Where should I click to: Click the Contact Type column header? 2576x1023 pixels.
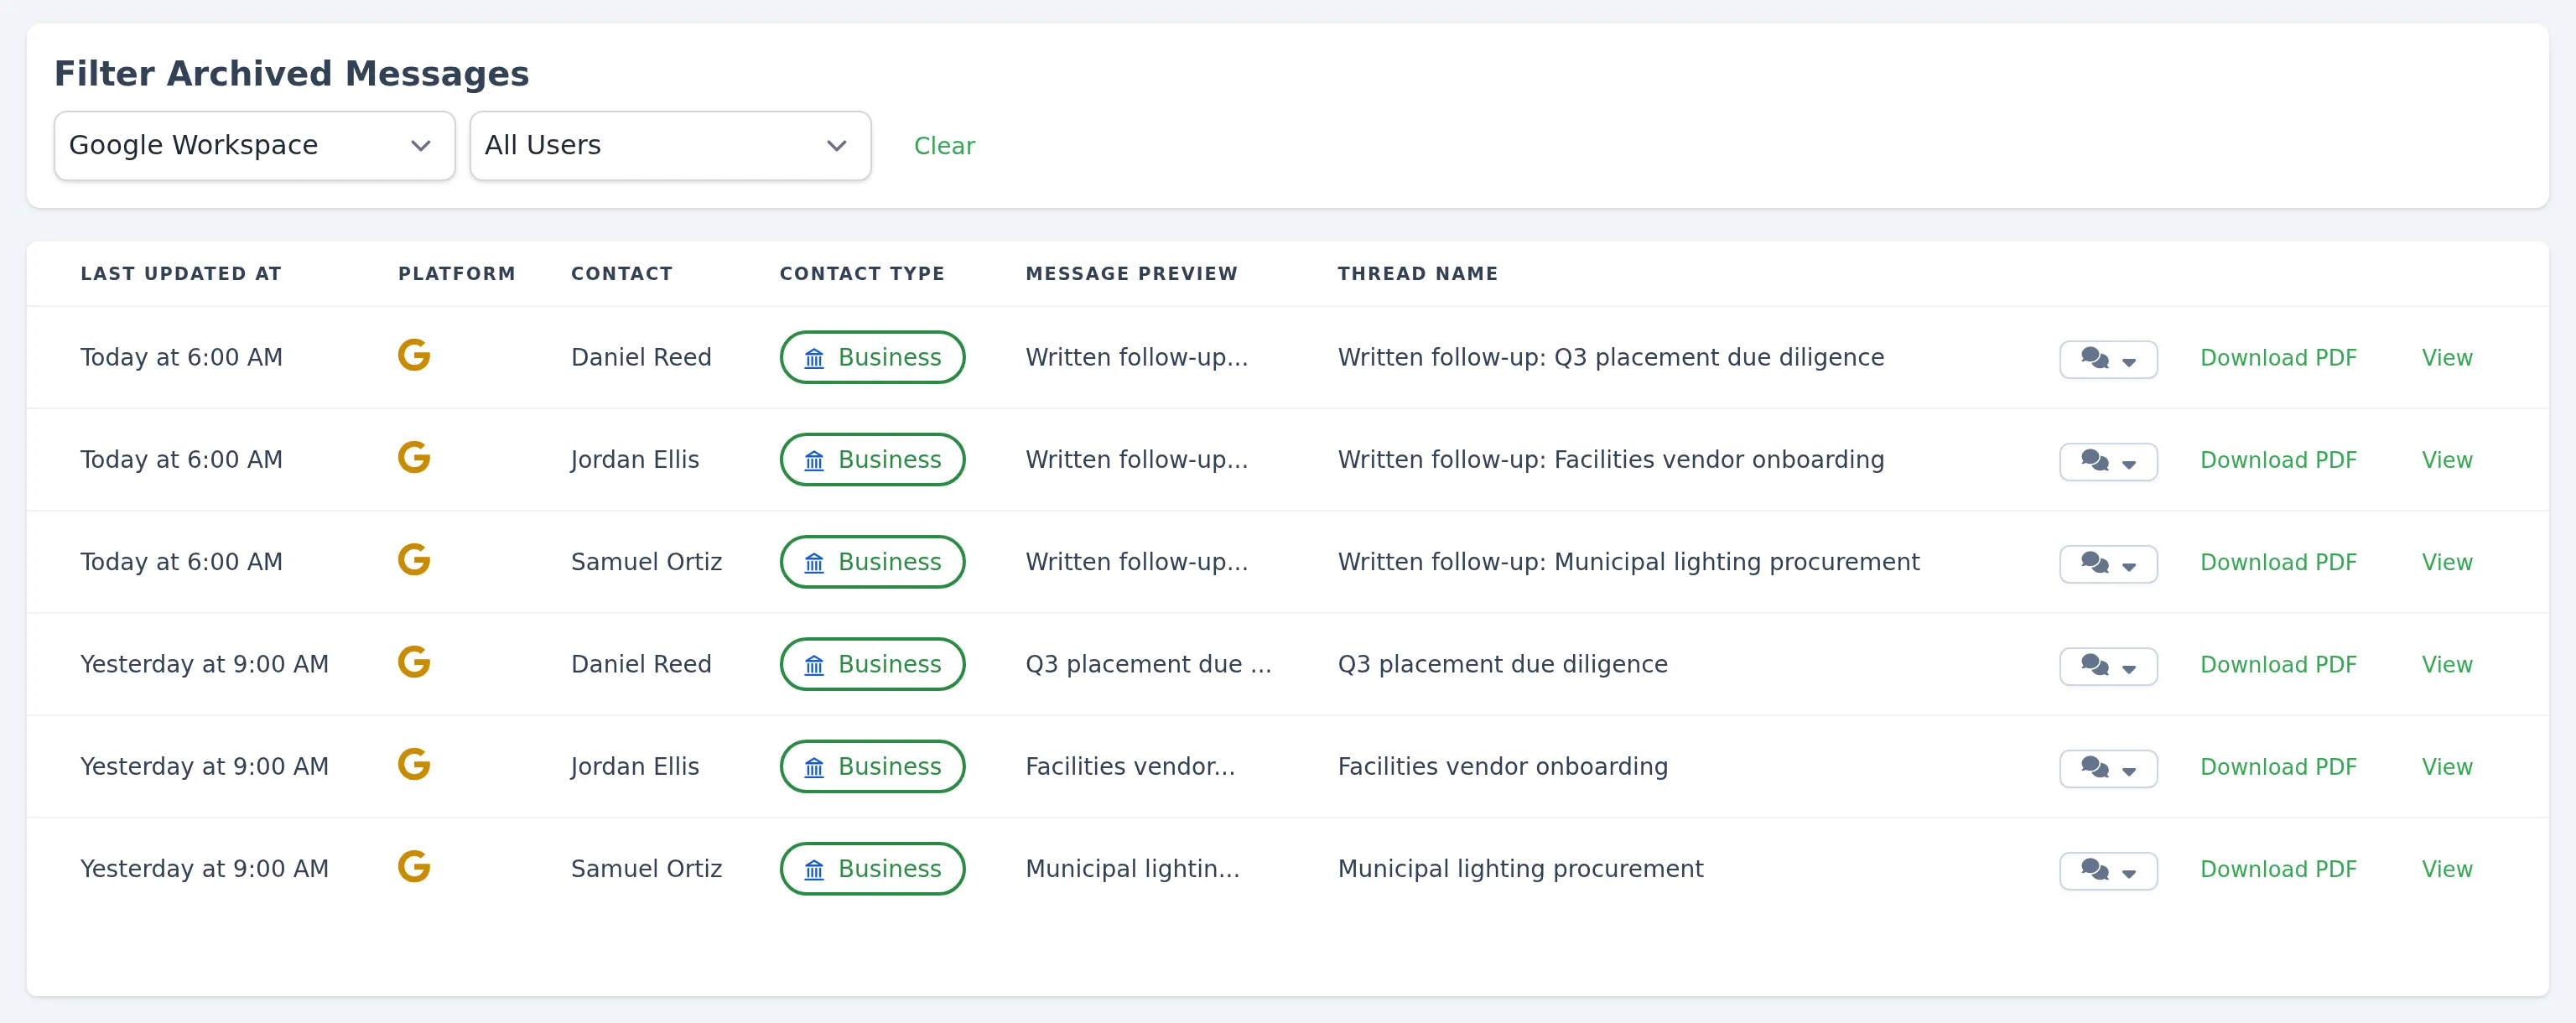point(862,273)
